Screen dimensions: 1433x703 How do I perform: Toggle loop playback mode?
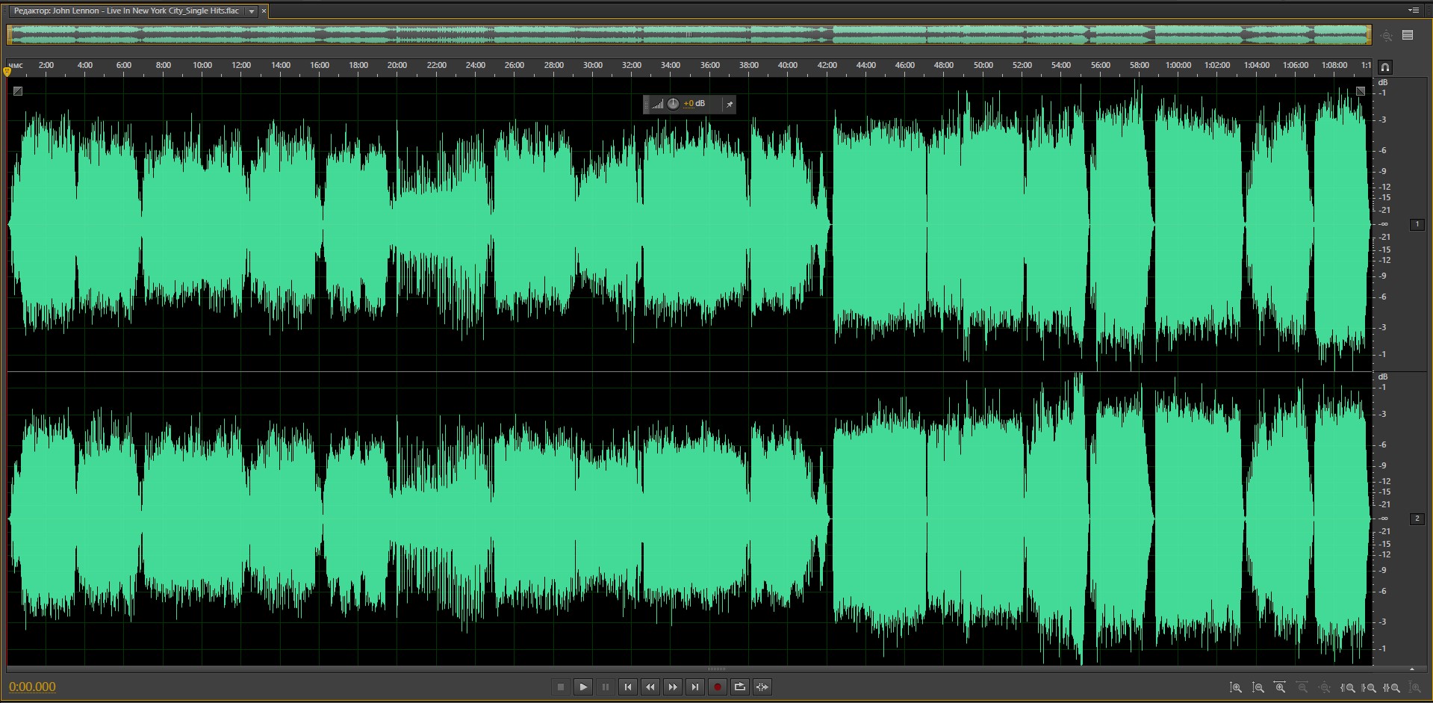pos(740,687)
